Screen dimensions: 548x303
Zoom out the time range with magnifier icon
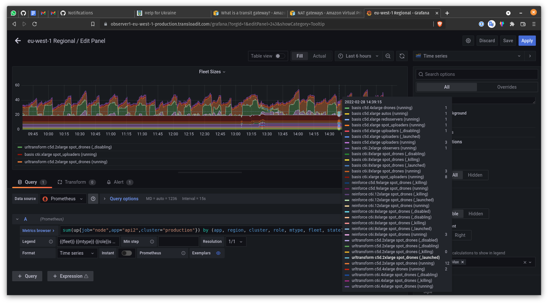388,56
